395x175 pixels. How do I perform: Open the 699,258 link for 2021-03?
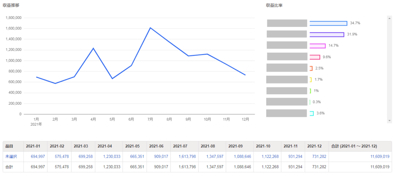pyautogui.click(x=86, y=157)
